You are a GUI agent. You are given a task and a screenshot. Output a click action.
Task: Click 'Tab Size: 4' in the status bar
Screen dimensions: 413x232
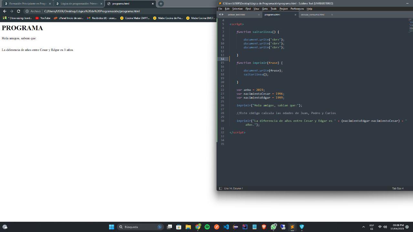pos(398,188)
